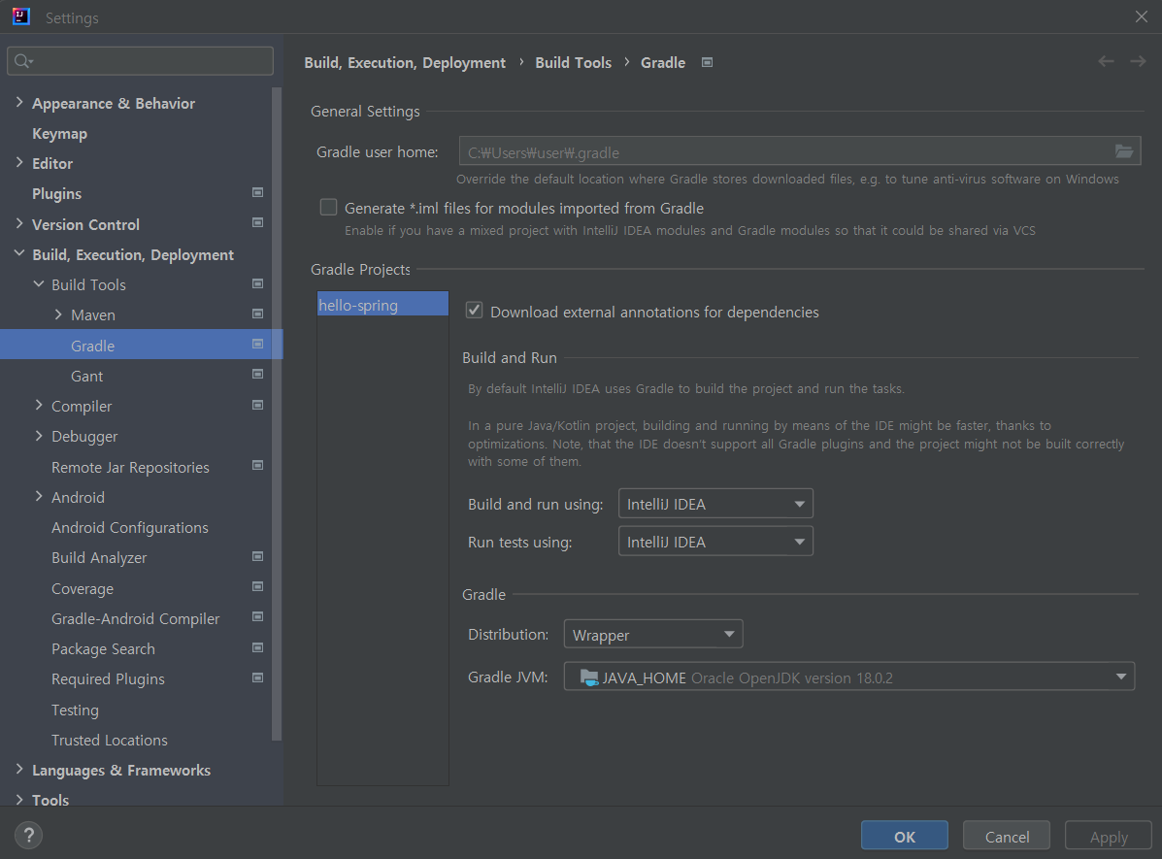Expand the Editor section
The width and height of the screenshot is (1162, 859).
[19, 163]
